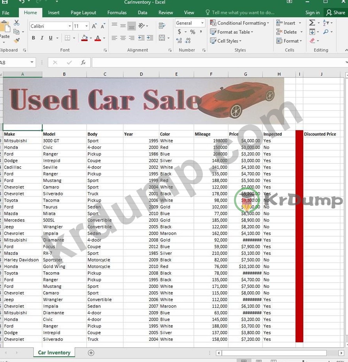Click the Share button
This screenshot has height=362, width=348.
point(335,13)
